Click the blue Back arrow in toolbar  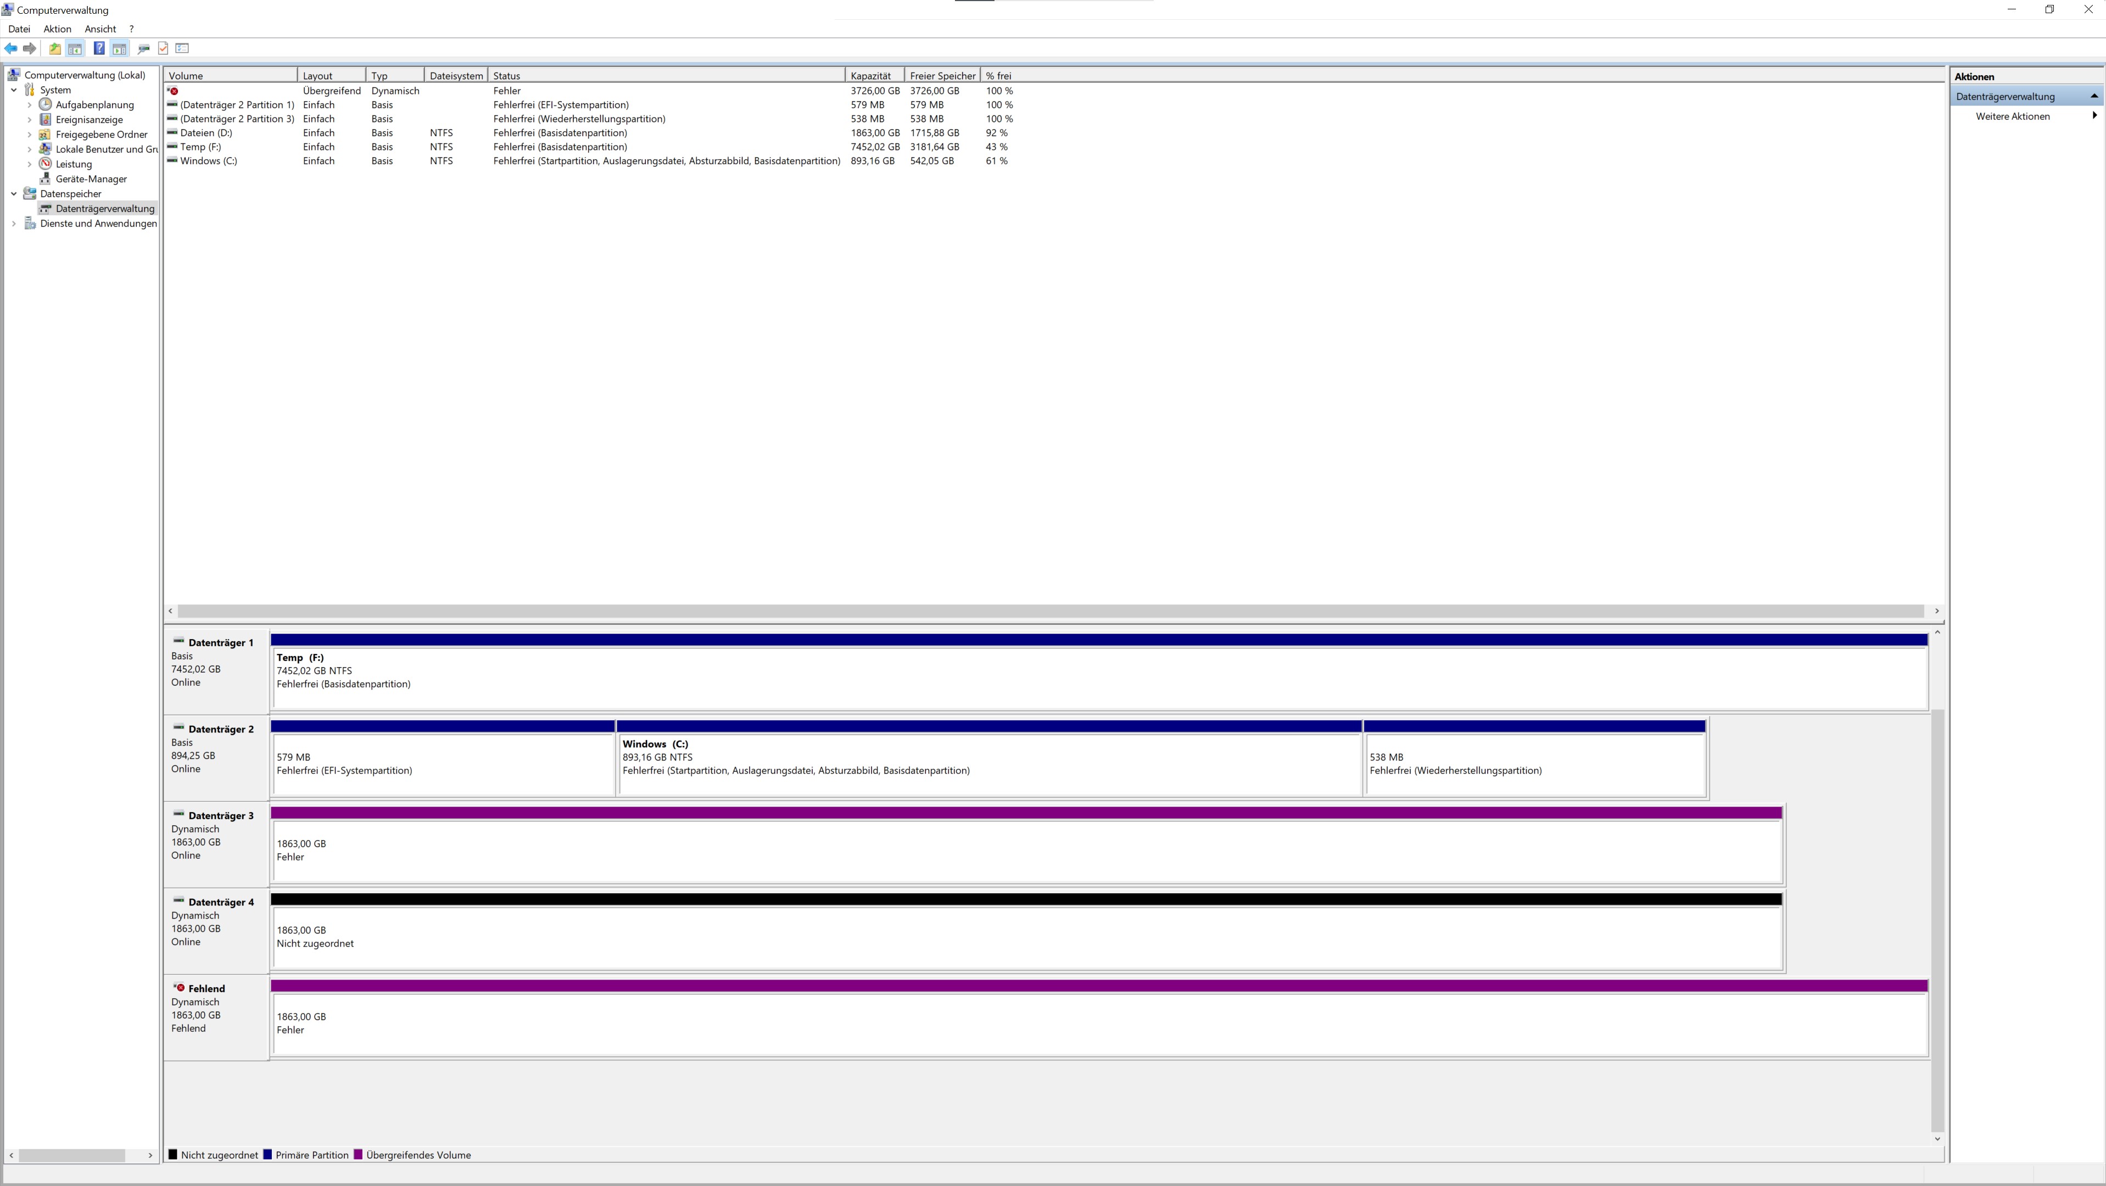10,48
